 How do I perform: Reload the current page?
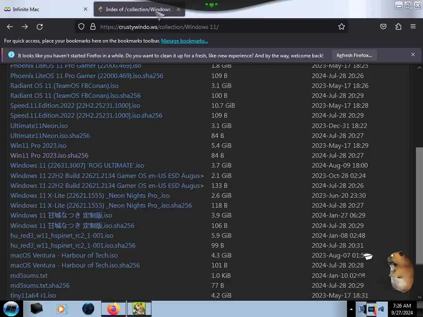[x=40, y=27]
